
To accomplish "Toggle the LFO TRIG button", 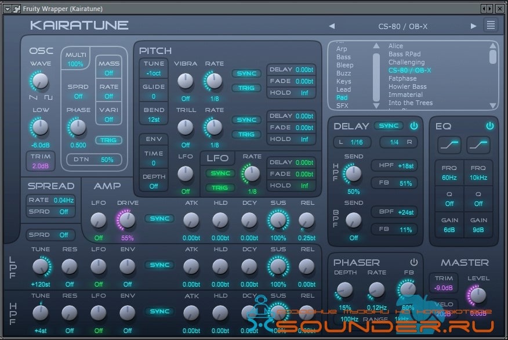I will point(220,187).
